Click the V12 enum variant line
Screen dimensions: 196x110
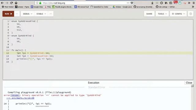[19, 30]
